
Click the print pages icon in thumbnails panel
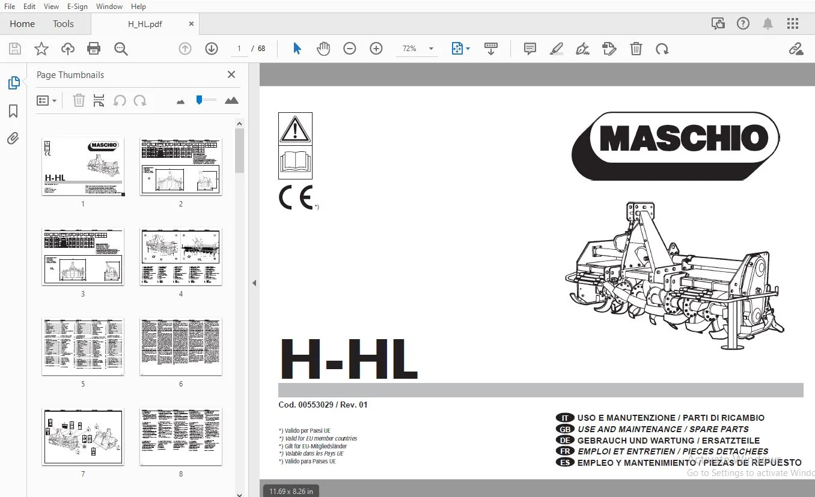click(99, 100)
